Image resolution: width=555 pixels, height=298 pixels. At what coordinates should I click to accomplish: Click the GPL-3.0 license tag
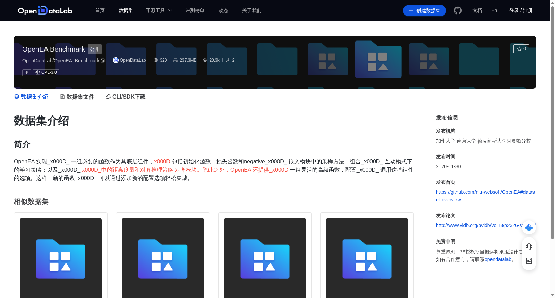tap(46, 72)
